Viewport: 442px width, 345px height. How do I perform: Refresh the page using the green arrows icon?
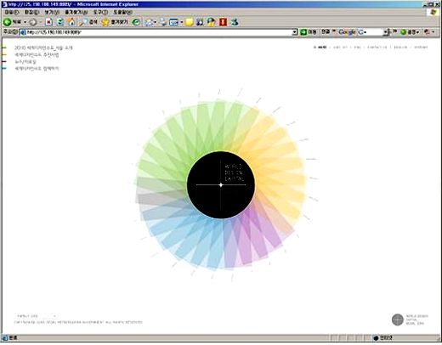click(x=60, y=22)
